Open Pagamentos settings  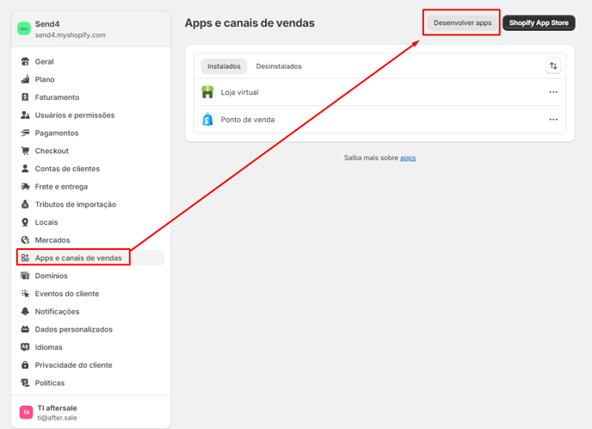[x=90, y=133]
